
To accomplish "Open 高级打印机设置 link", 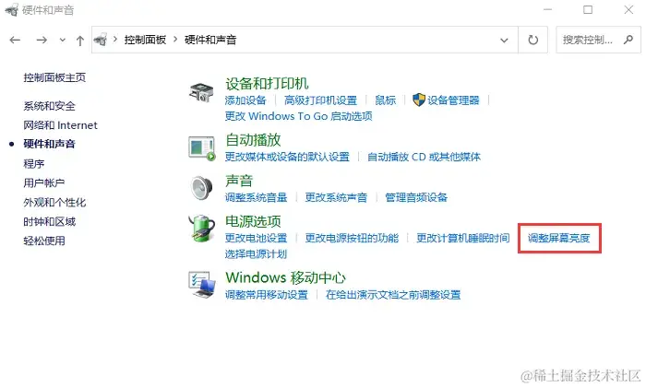I will coord(320,100).
